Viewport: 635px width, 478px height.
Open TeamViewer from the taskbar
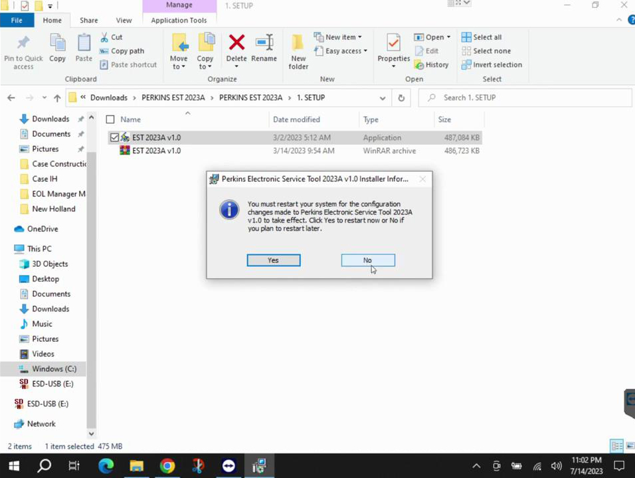228,466
